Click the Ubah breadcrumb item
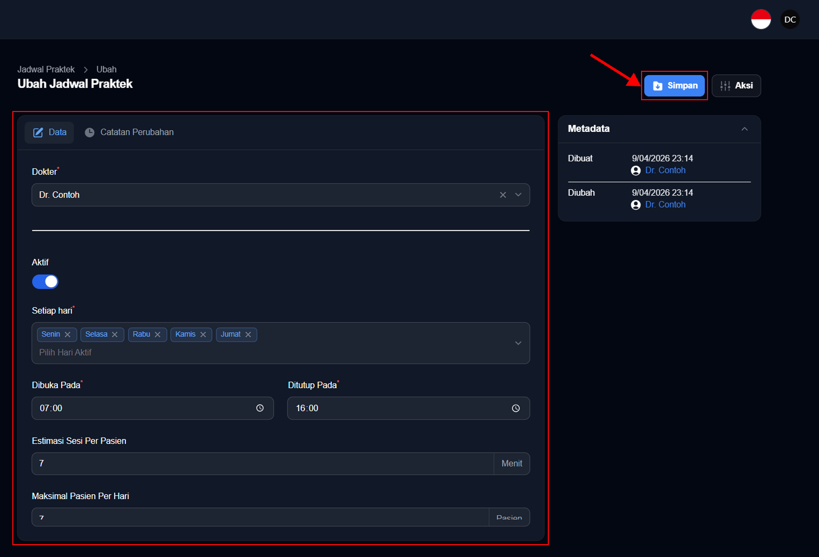Screen dimensions: 819x557 [x=106, y=69]
